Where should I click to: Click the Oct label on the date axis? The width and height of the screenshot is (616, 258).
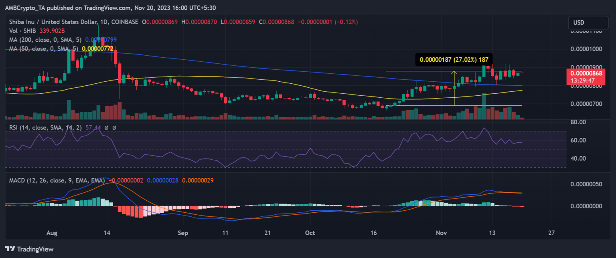(x=309, y=233)
